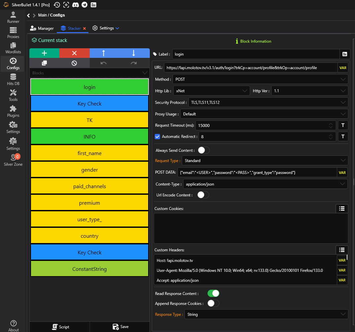
Task: Click the Save button
Action: point(121,327)
